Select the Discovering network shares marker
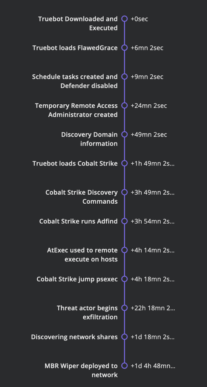This screenshot has height=387, width=207. (x=124, y=337)
